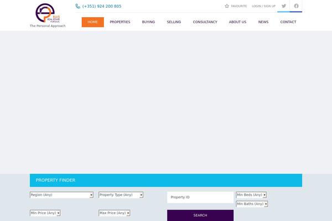
Task: Expand the Min Price (Any) dropdown
Action: coord(45,213)
